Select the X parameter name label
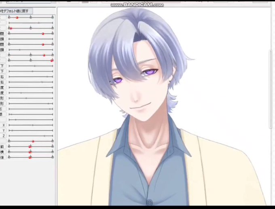 (x=3, y=125)
